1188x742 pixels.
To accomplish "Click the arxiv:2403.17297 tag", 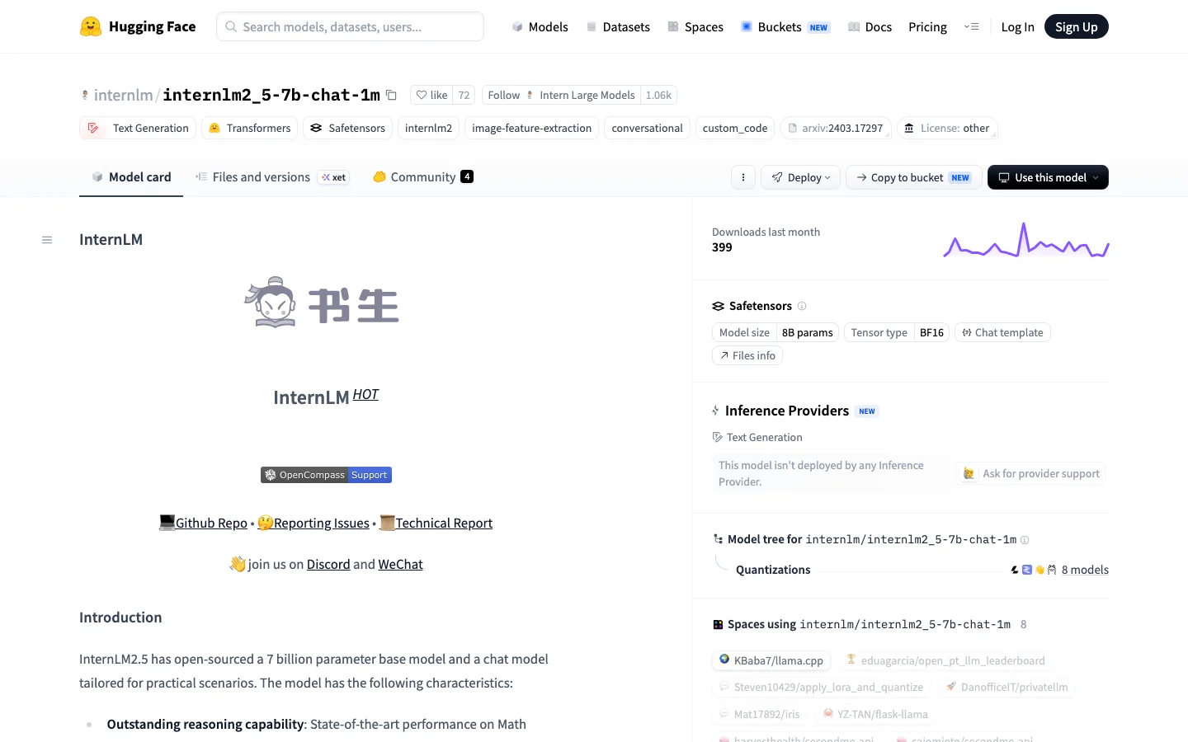I will 836,128.
